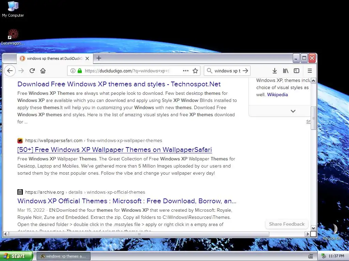The image size is (349, 261).
Task: Reload the DuckDuckGo results page
Action: pos(32,71)
